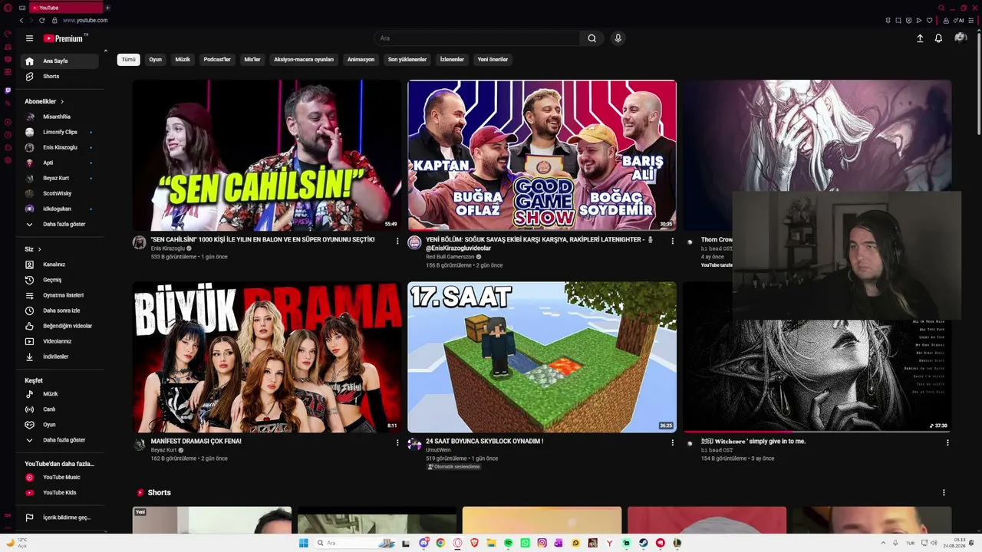982x552 pixels.
Task: Take a snapshot with the Opera toolbar icon
Action: (x=898, y=21)
